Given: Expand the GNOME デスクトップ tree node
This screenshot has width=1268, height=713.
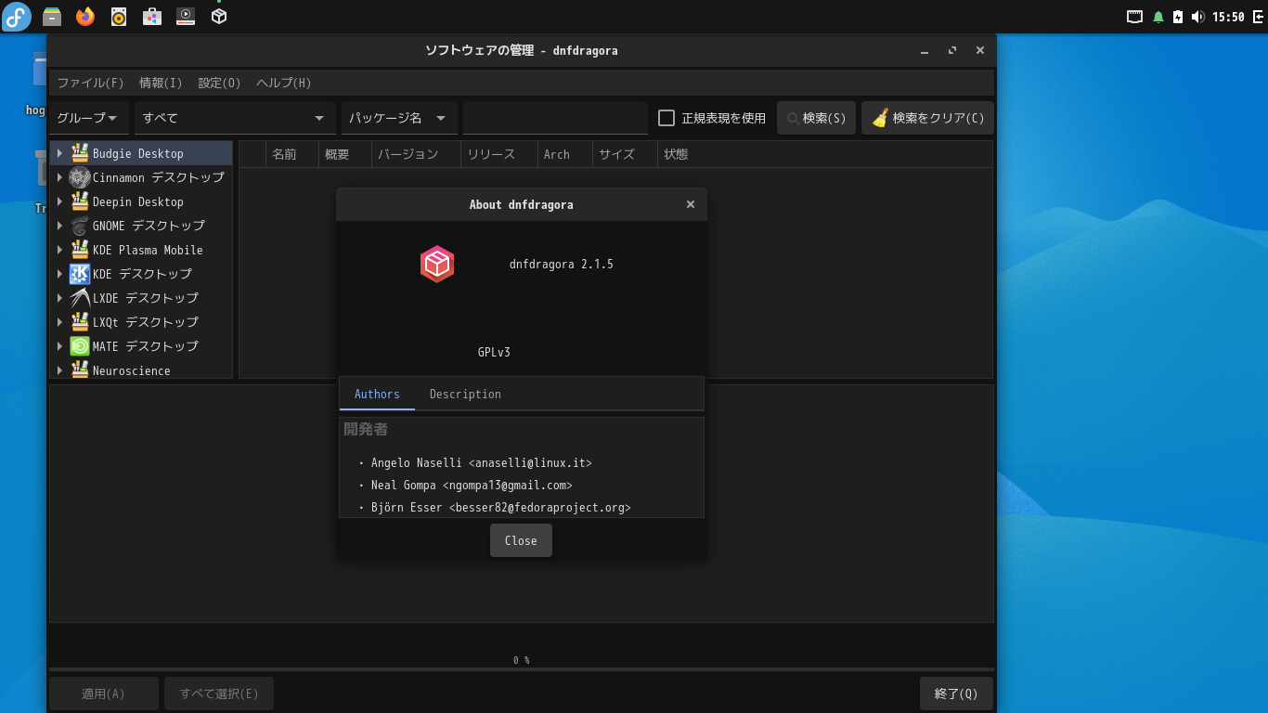Looking at the screenshot, I should pos(59,226).
